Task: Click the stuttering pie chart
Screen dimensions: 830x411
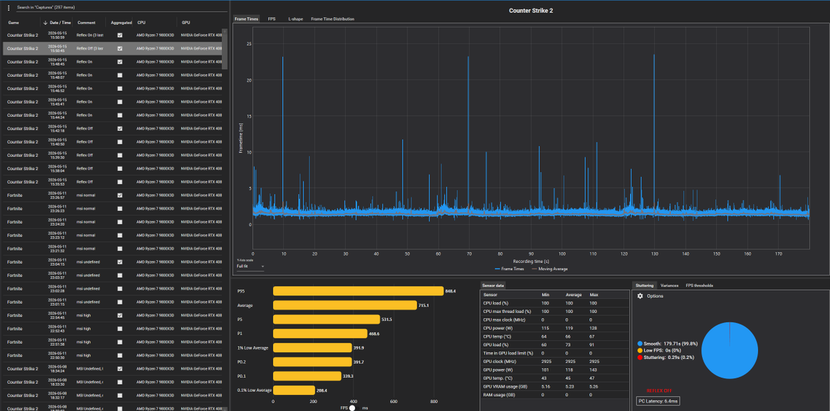Action: 730,350
